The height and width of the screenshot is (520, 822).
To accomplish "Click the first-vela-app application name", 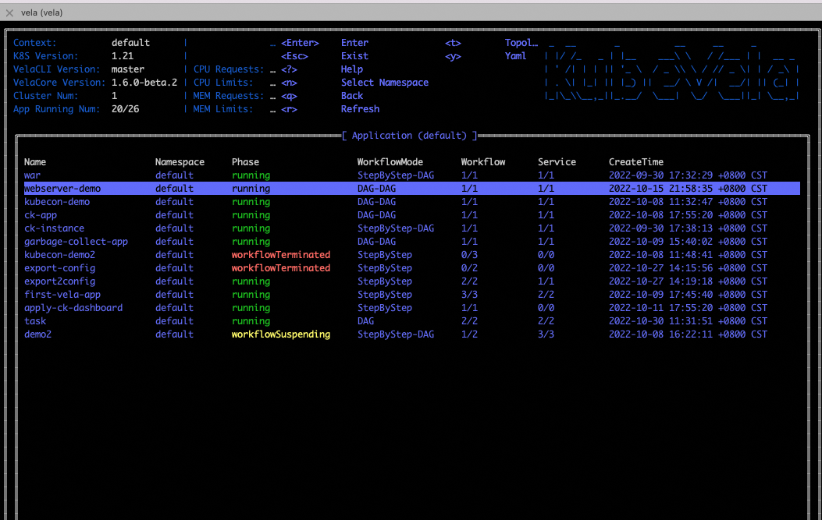I will pyautogui.click(x=62, y=295).
